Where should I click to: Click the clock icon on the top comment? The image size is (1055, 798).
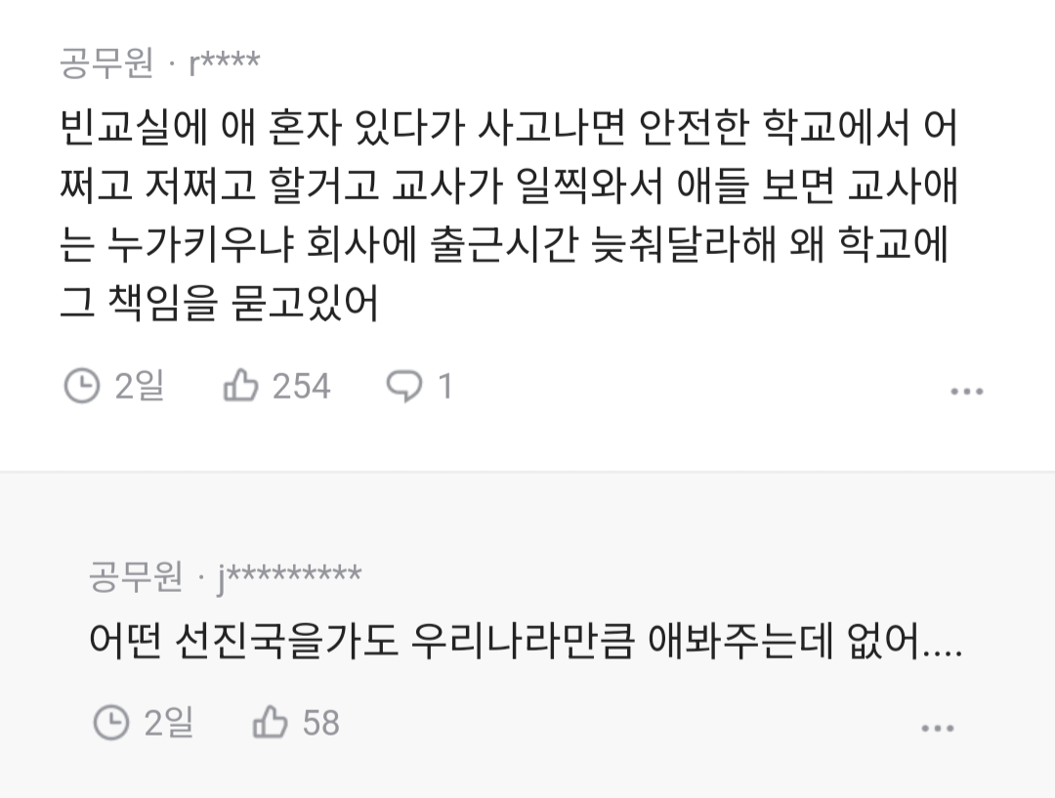click(81, 386)
